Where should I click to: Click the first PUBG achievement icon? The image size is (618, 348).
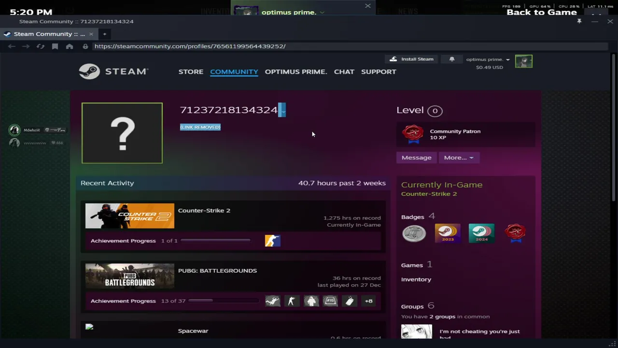[x=272, y=301]
